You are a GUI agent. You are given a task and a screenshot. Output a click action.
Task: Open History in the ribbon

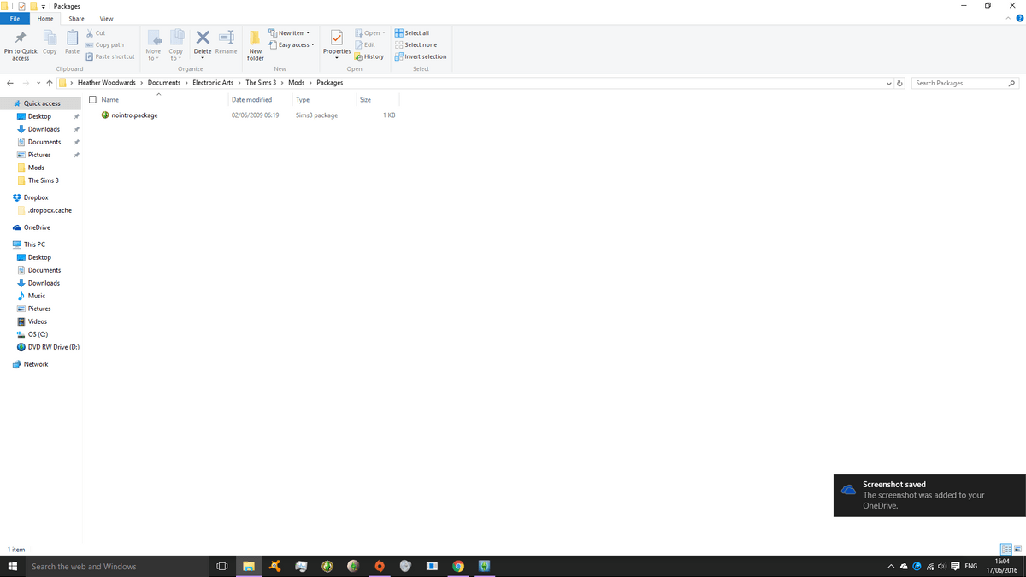pyautogui.click(x=369, y=56)
